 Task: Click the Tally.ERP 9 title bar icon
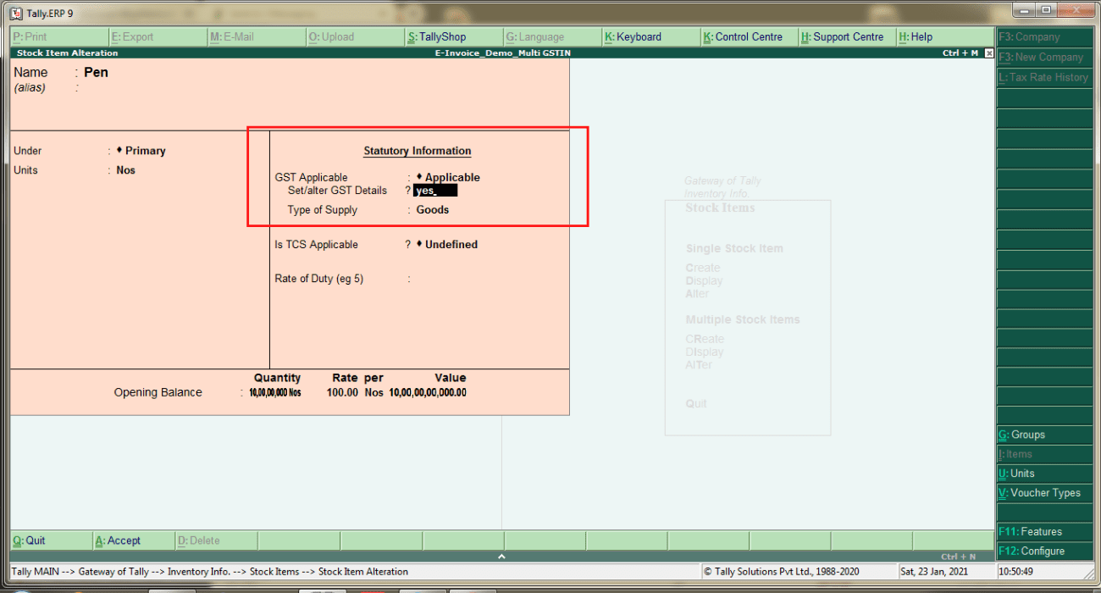click(x=15, y=14)
